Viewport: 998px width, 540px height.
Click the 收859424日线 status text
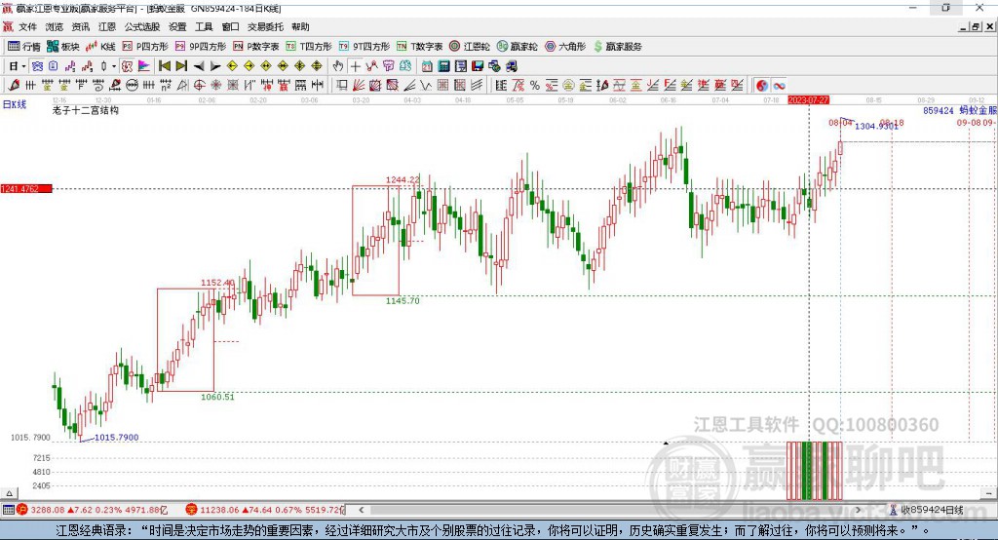click(932, 510)
